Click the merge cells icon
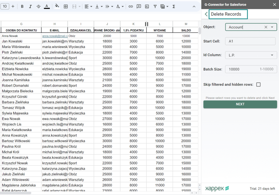The height and width of the screenshot is (195, 279). tap(74, 6)
